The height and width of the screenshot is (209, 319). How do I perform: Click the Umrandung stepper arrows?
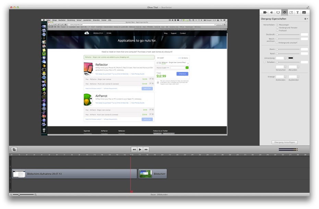pos(285,58)
